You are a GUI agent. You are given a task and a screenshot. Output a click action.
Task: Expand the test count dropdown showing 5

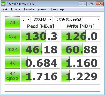click(26, 19)
